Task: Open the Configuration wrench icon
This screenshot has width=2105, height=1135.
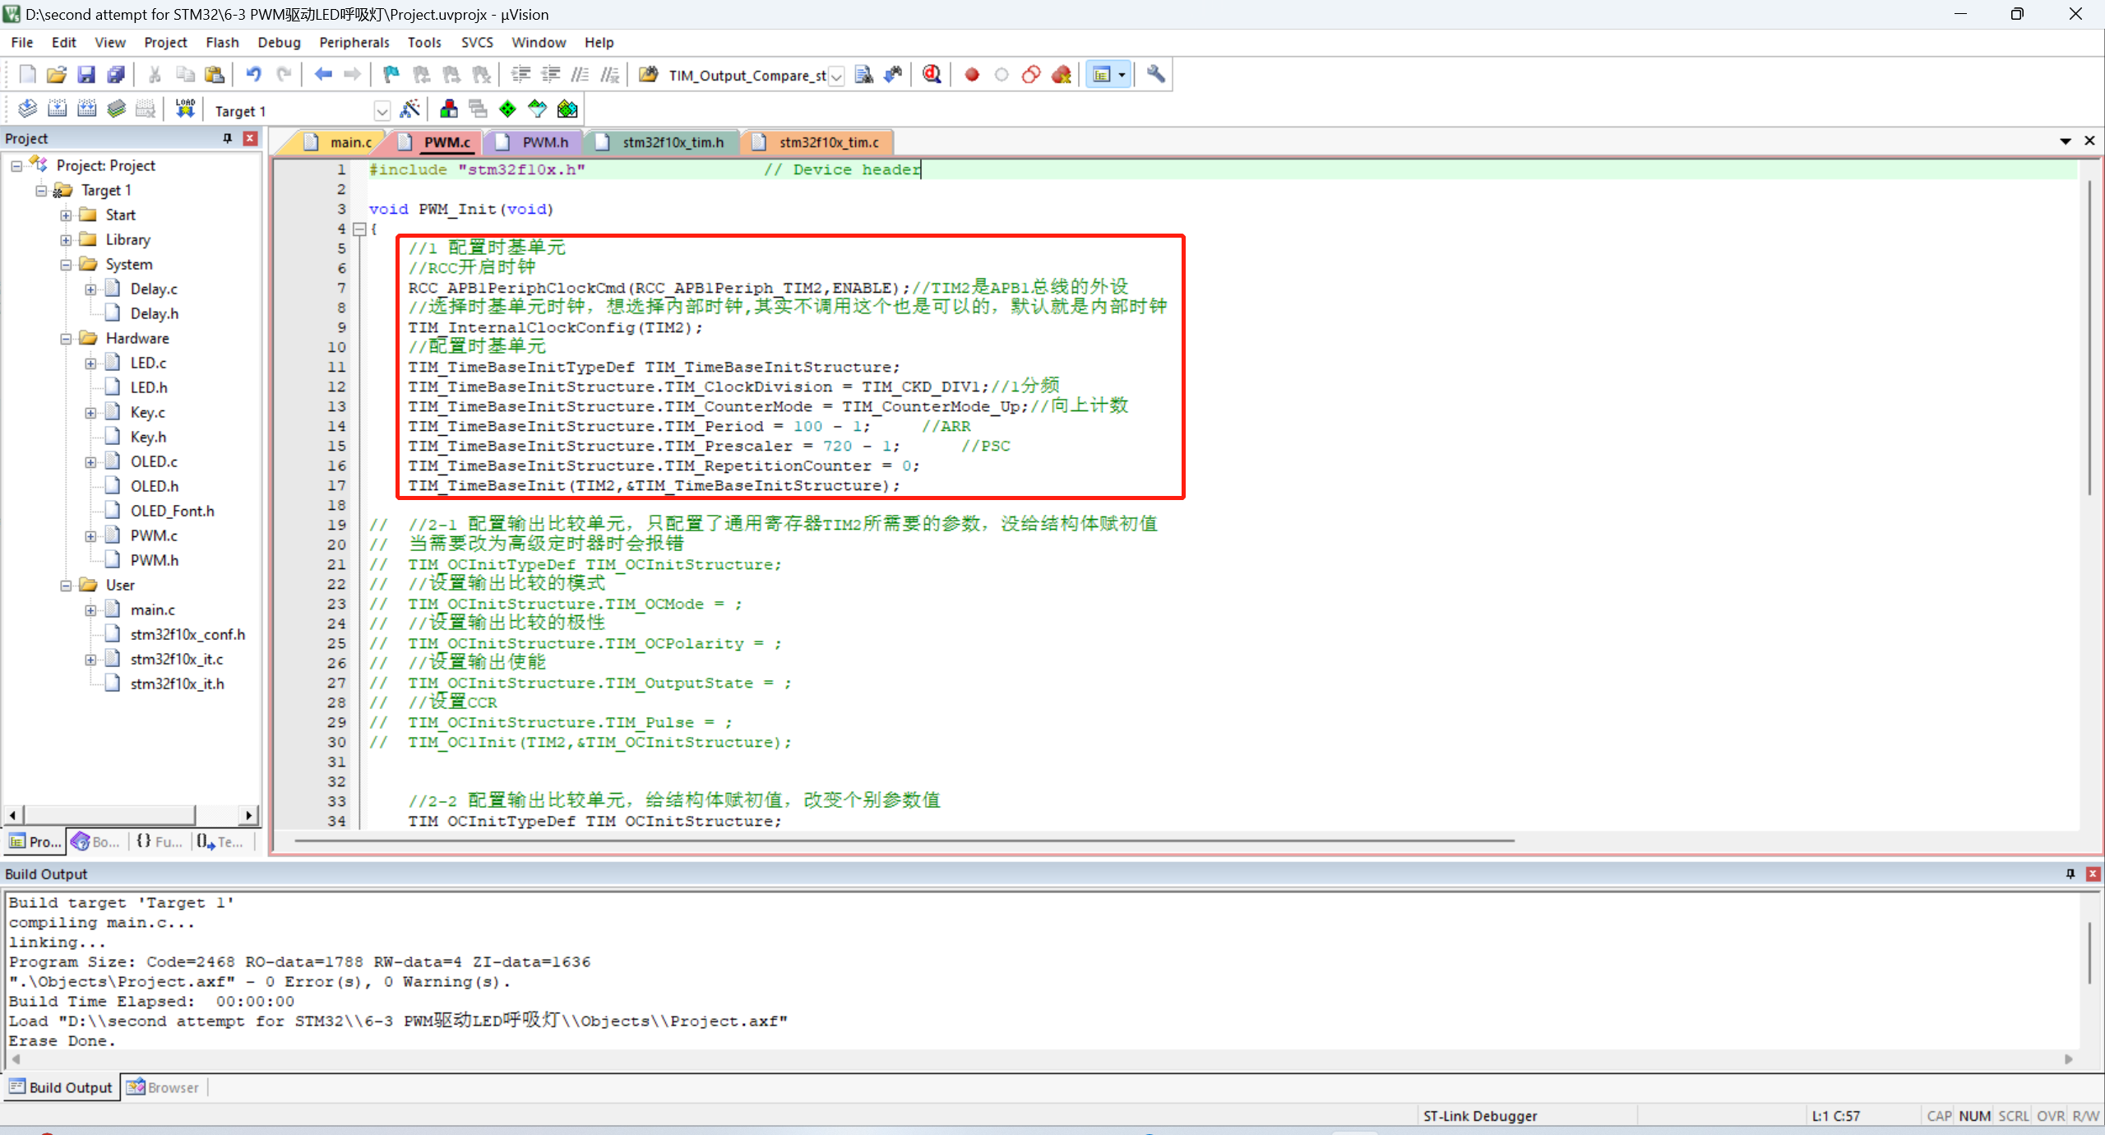Action: (1155, 75)
